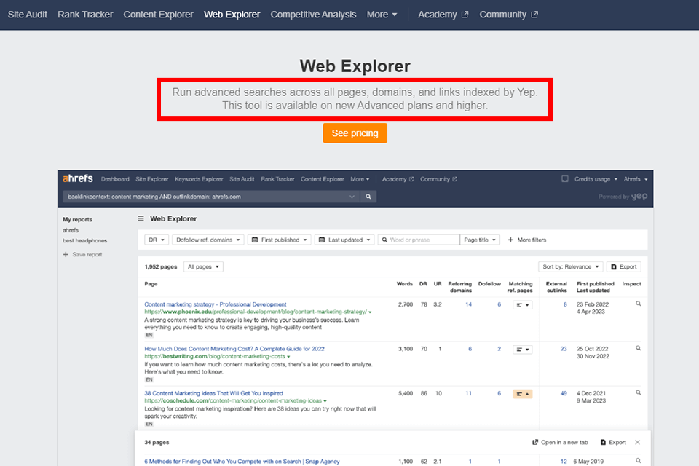This screenshot has height=466, width=699.
Task: Select the highlighted Web Explorer top tab
Action: [232, 15]
